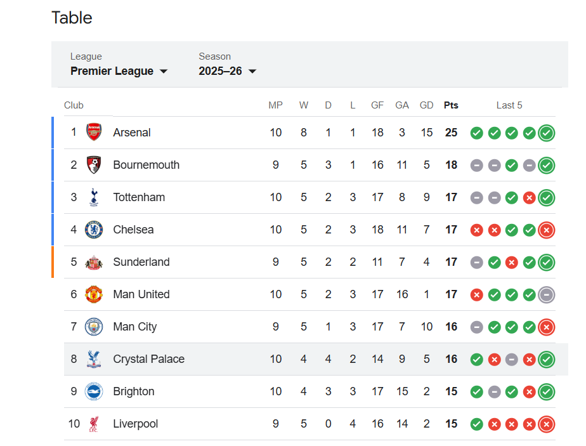Click the Sunderland club crest icon
586x446 pixels.
94,262
